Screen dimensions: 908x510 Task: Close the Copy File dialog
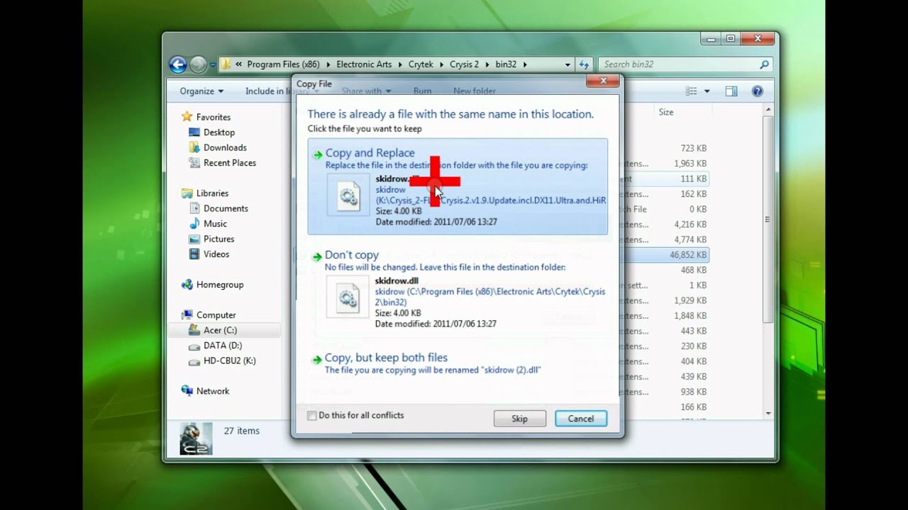604,81
